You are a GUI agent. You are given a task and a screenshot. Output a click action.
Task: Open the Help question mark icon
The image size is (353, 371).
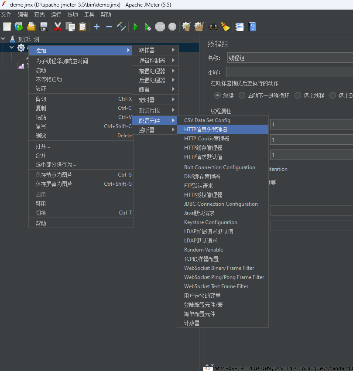tap(252, 27)
